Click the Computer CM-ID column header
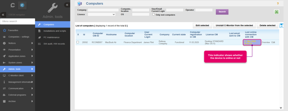 (98, 34)
